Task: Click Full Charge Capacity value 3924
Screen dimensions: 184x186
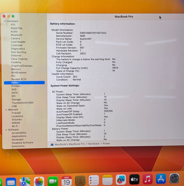Action: coord(115,68)
